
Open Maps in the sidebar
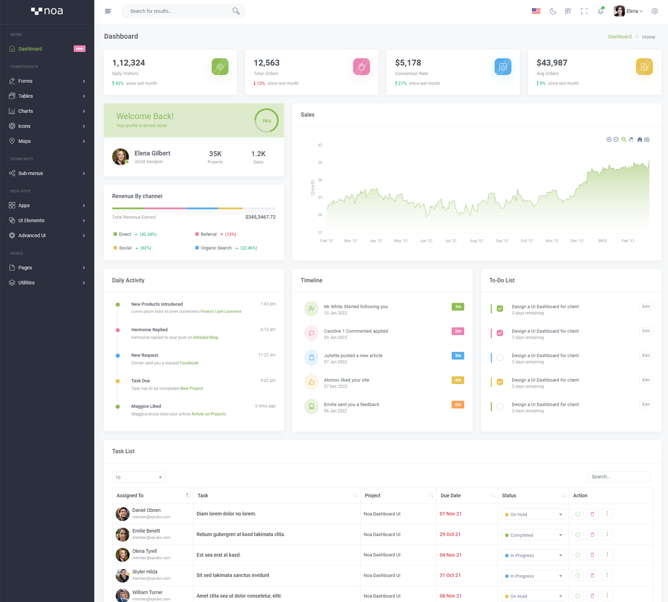tap(47, 141)
